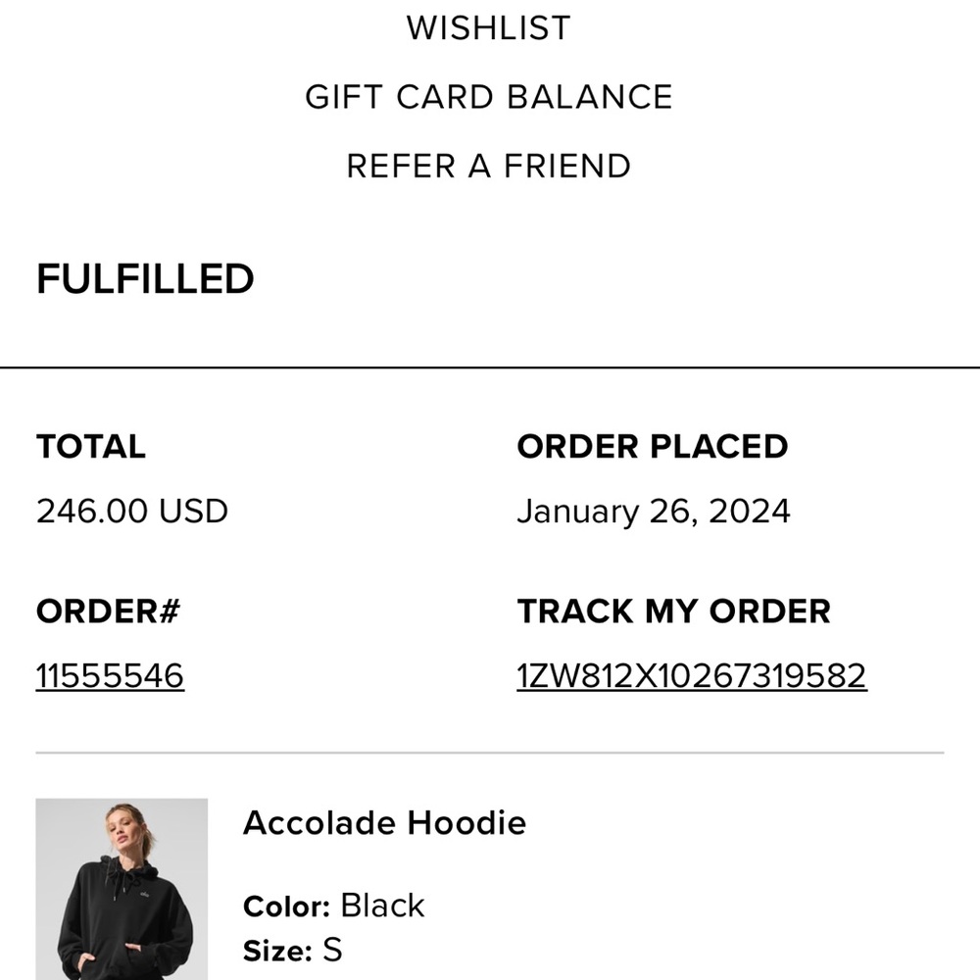This screenshot has height=980, width=980.
Task: Click the Size: S attribute
Action: coord(292,950)
